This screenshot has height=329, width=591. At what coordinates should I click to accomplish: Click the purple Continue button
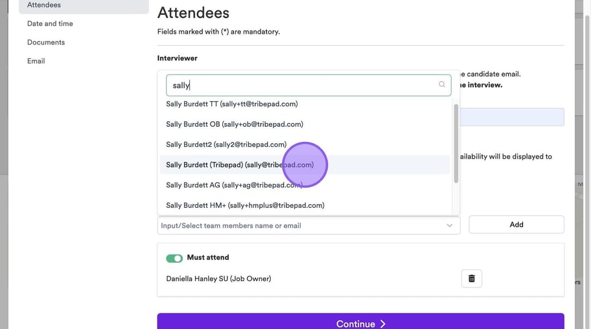coord(360,323)
